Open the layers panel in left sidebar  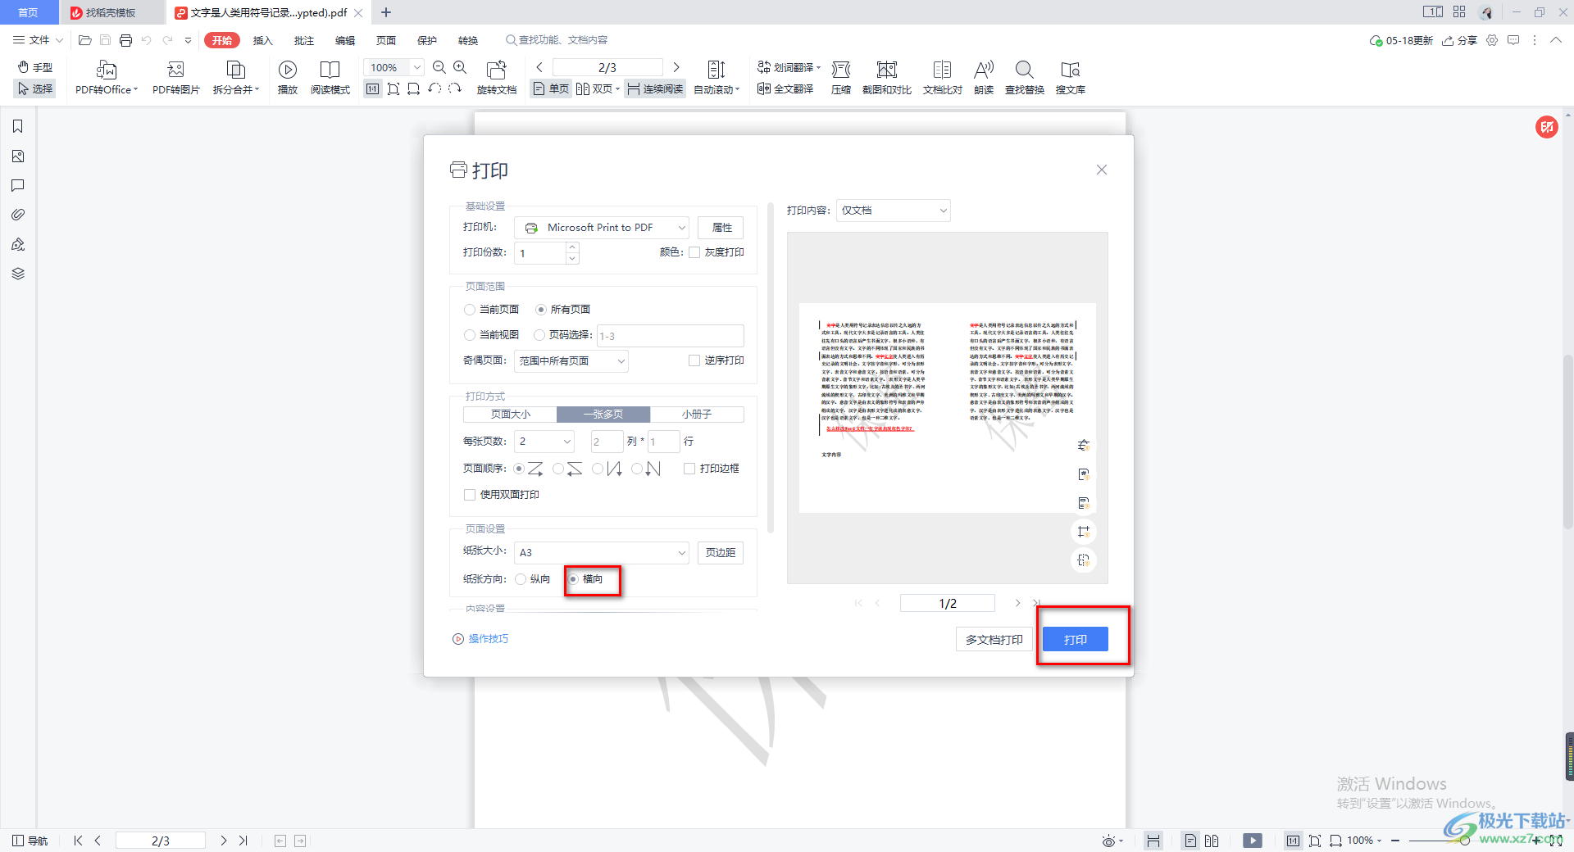[18, 274]
